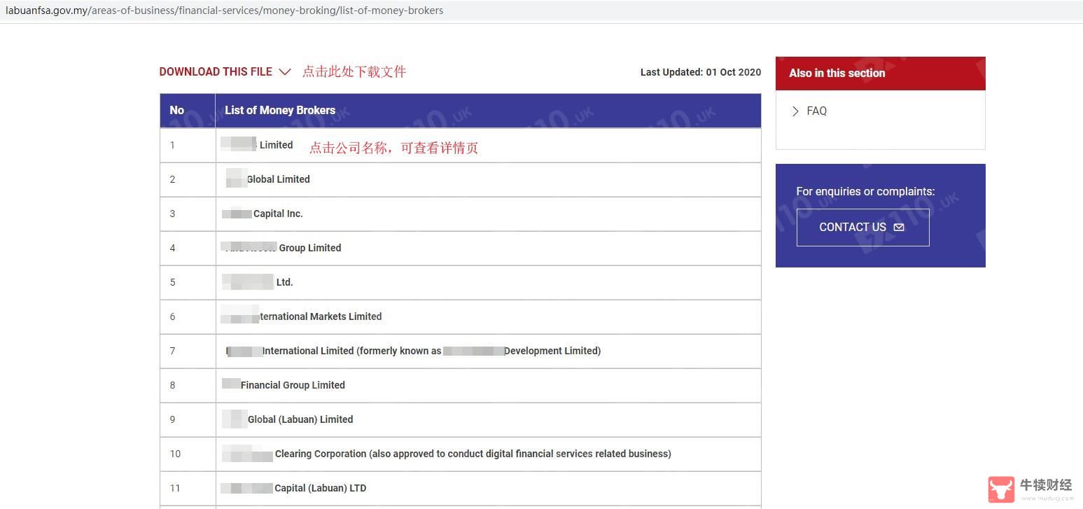The width and height of the screenshot is (1083, 509).
Task: Open the Global (Labuan) Limited entry
Action: [x=288, y=419]
